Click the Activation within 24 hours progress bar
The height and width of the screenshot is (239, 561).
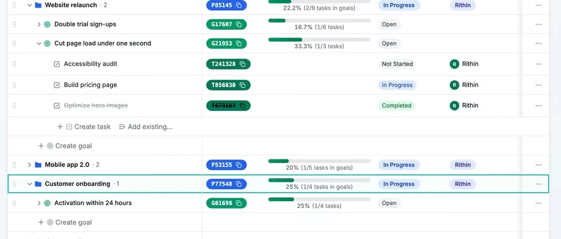pos(319,199)
